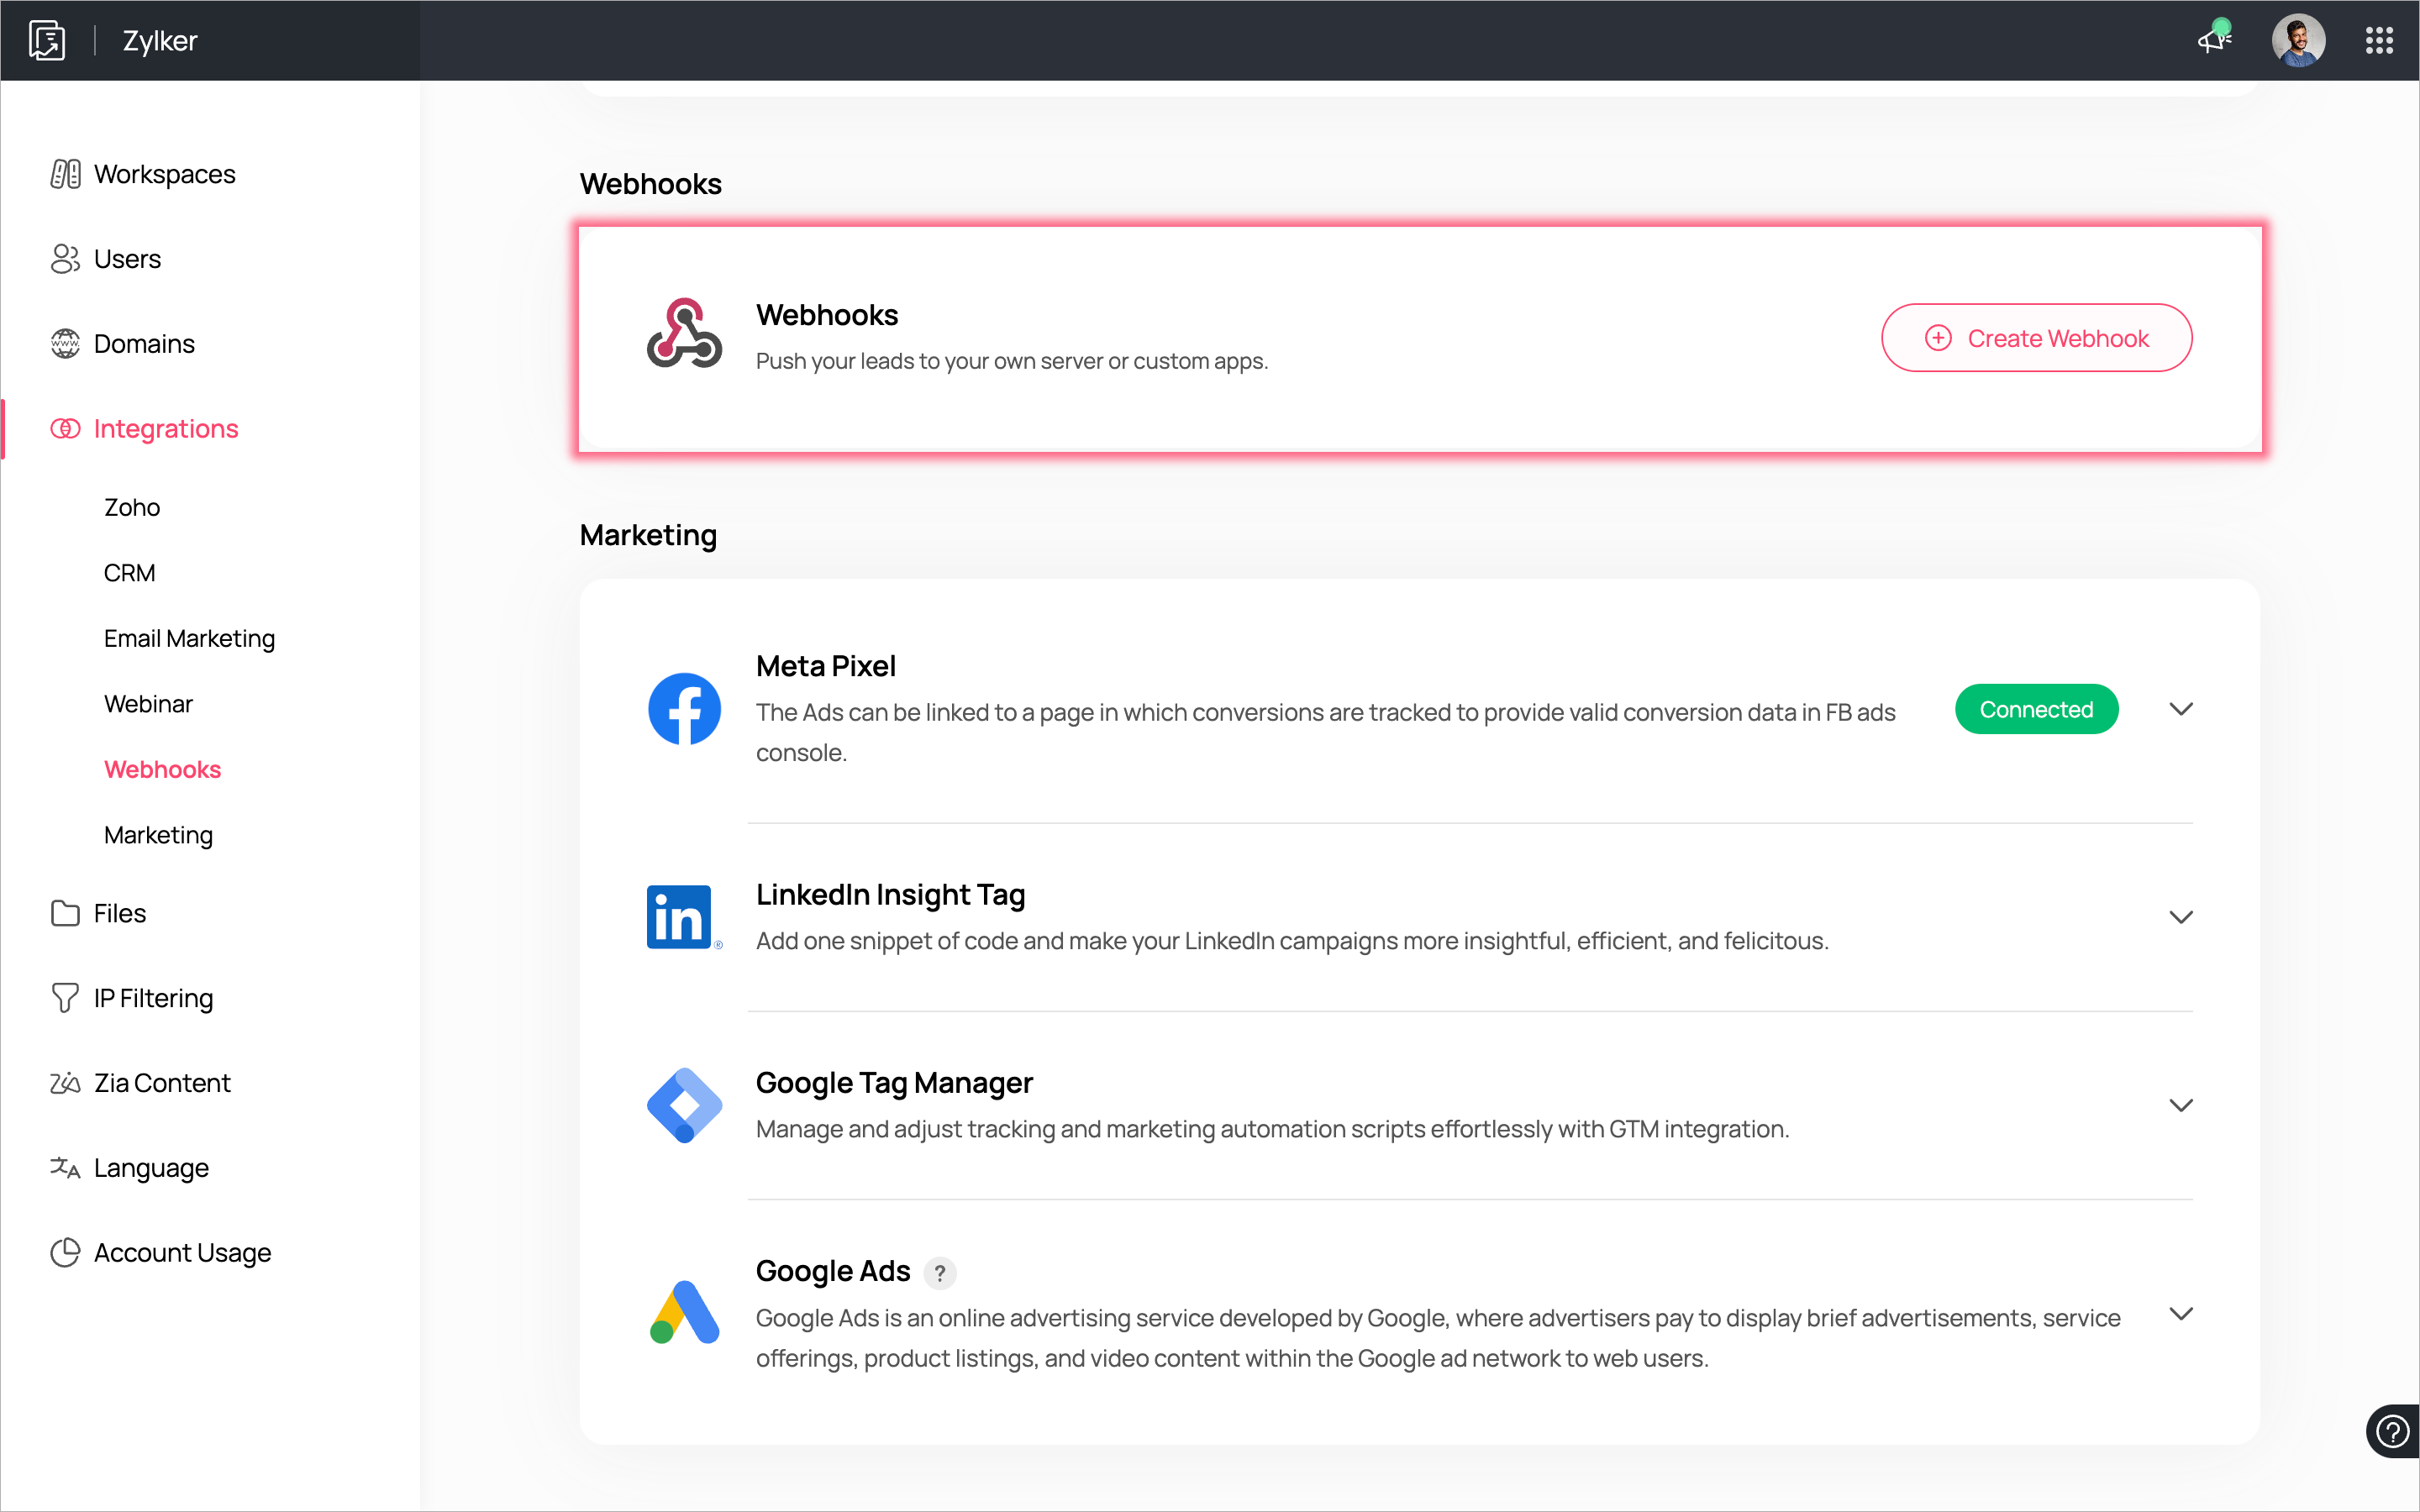Click the Webhooks logo icon

684,333
